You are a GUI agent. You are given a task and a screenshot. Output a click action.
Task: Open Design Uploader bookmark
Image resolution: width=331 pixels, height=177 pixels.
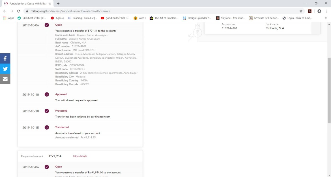pyautogui.click(x=197, y=18)
